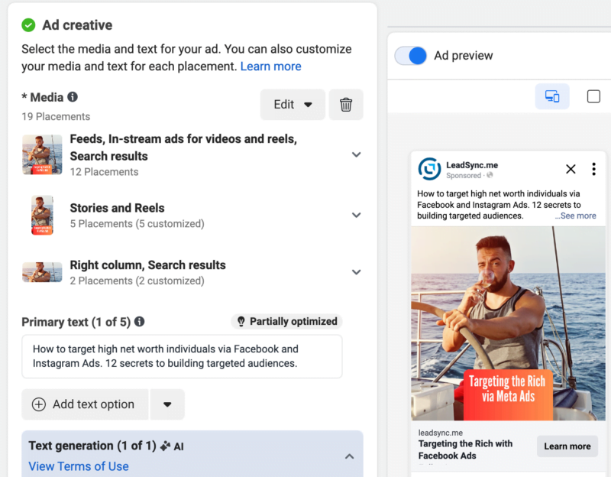The width and height of the screenshot is (611, 477).
Task: Click the Add text option button
Action: click(85, 404)
